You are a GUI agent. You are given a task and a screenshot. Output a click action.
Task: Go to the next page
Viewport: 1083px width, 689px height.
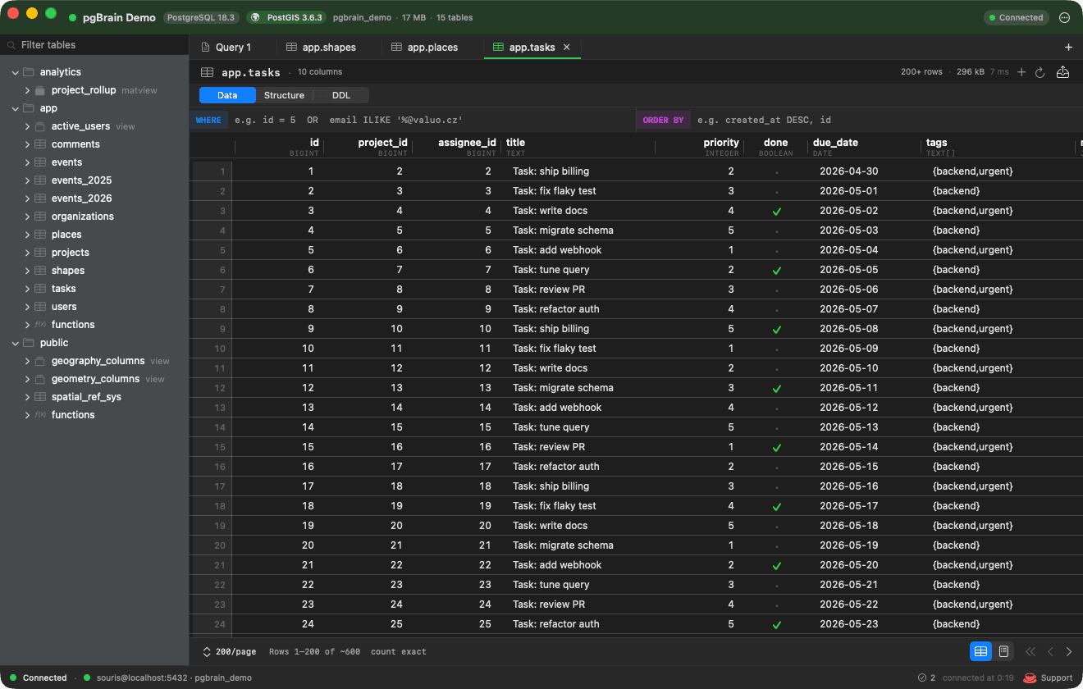(x=1069, y=651)
